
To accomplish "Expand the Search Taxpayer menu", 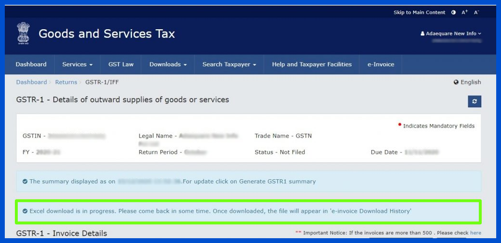I will [x=229, y=64].
